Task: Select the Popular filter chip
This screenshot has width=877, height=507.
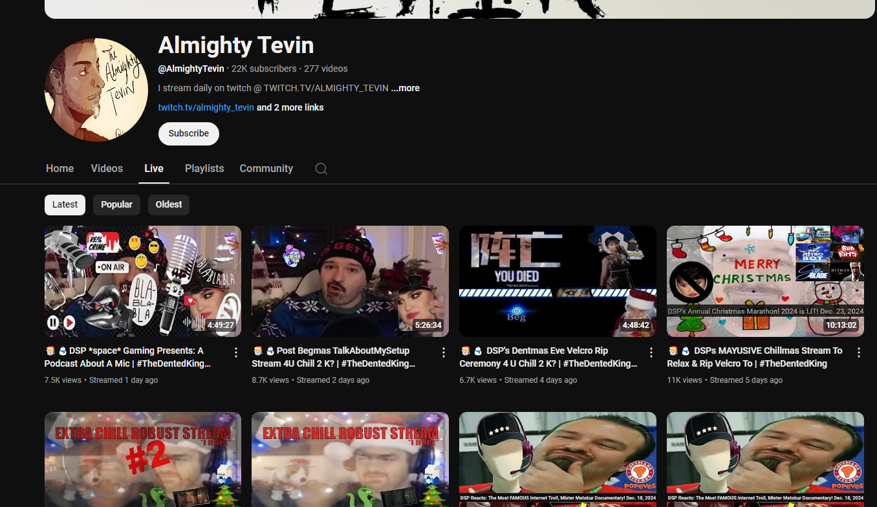Action: 116,204
